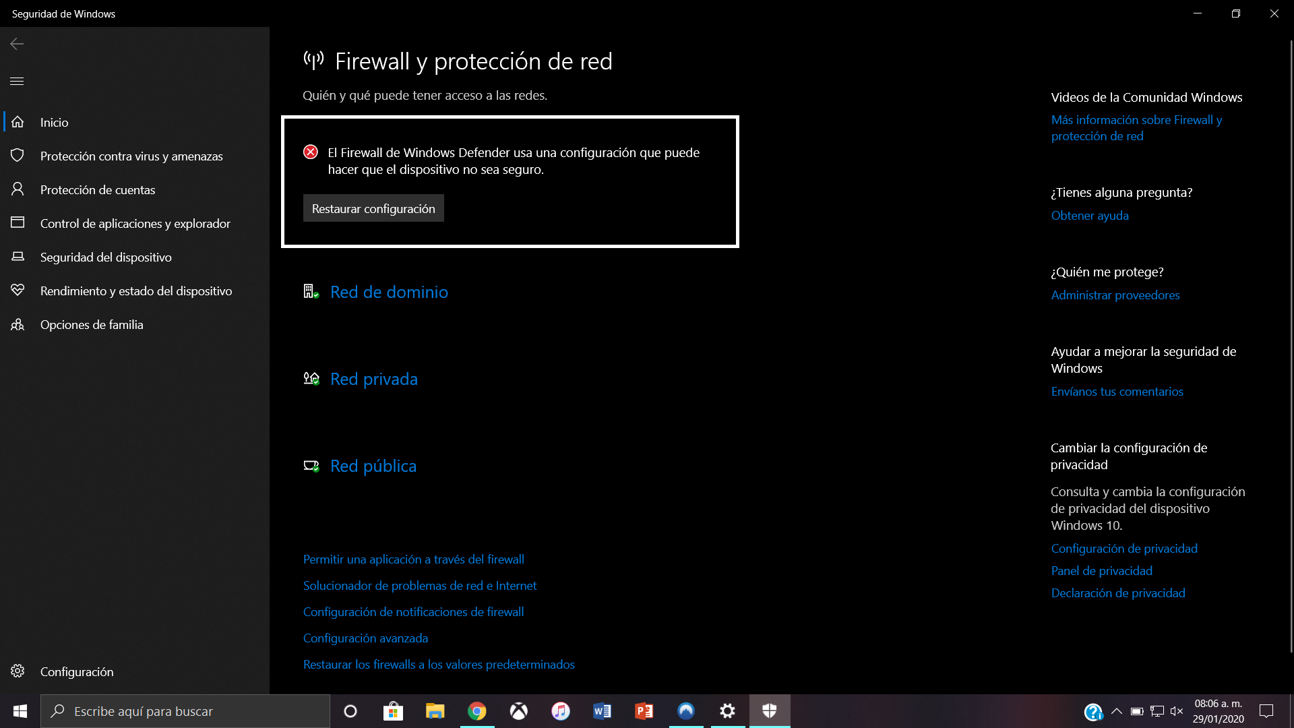
Task: Select Inicio in the sidebar
Action: [54, 122]
